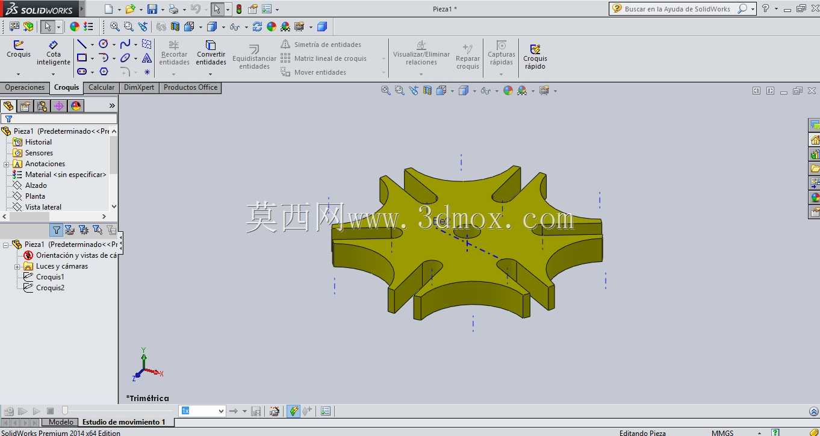Click the Cota inteligente dimension tool

(54, 53)
